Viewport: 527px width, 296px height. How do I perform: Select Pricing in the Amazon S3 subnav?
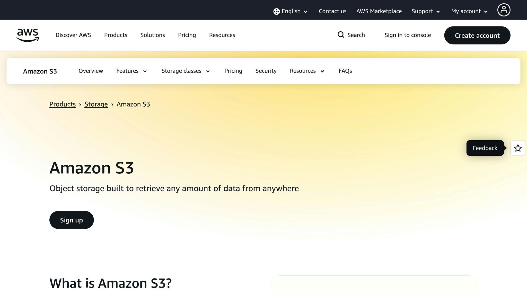tap(233, 71)
